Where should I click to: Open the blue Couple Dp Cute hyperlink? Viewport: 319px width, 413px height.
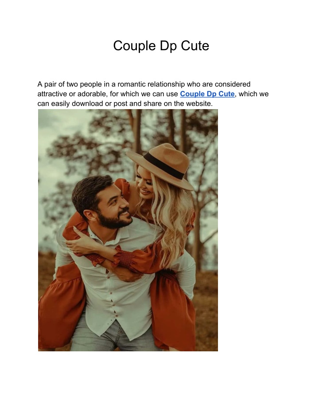pos(207,94)
